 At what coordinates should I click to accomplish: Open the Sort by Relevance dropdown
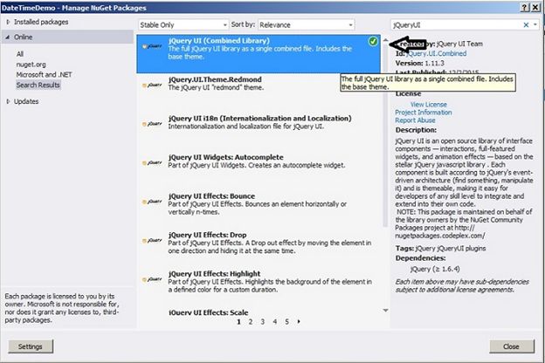pyautogui.click(x=307, y=24)
